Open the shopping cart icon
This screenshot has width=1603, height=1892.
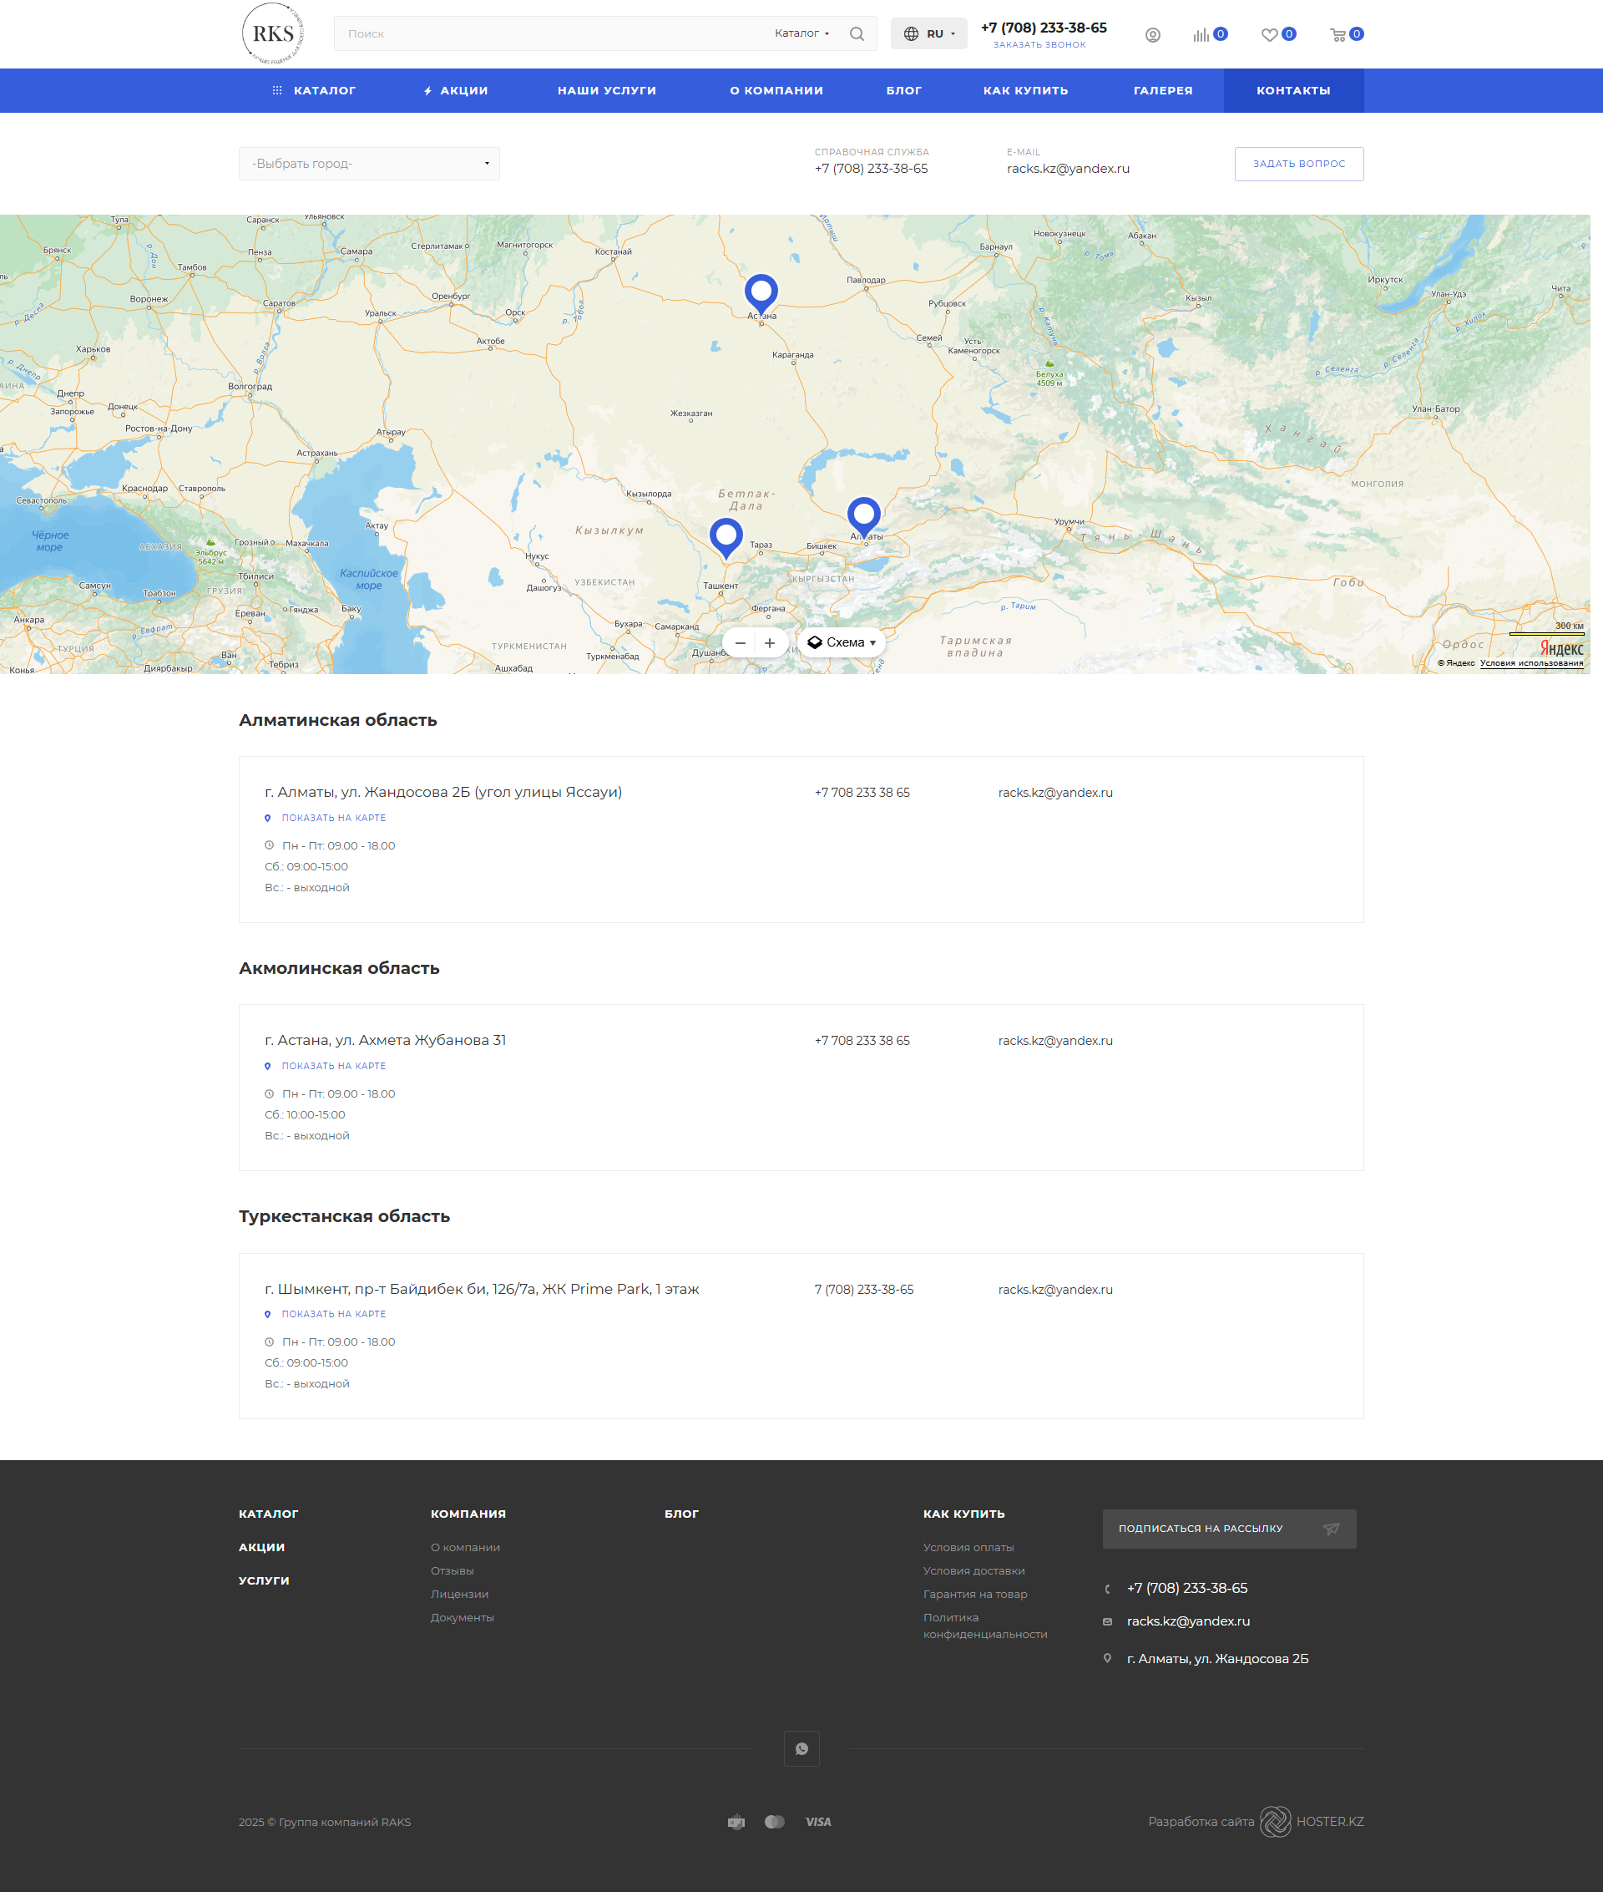(1338, 34)
